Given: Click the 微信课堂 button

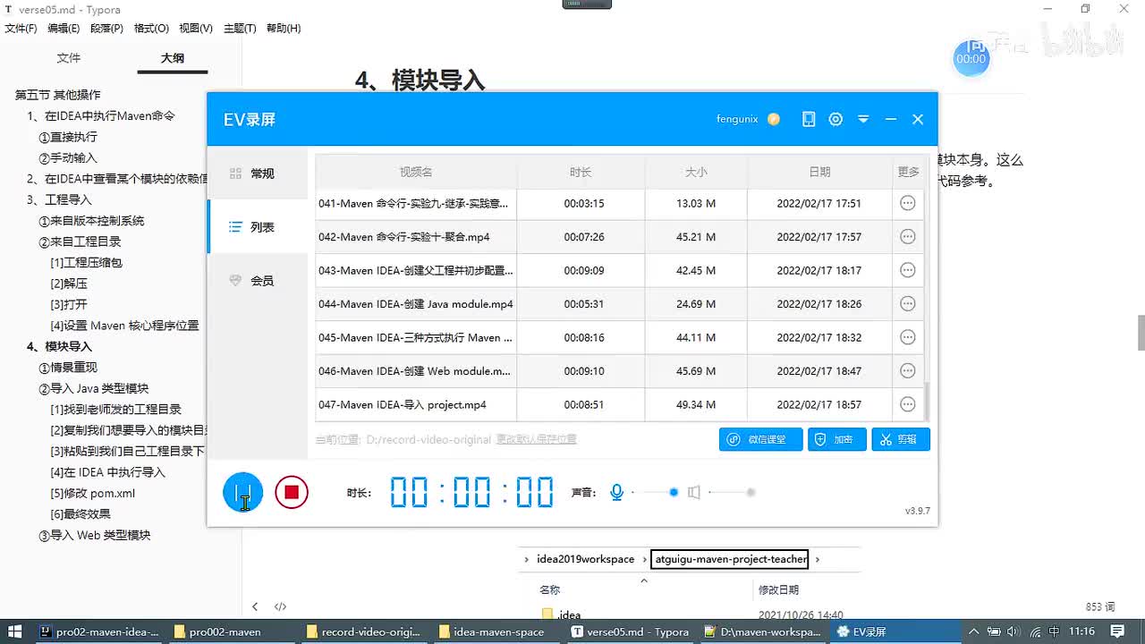Looking at the screenshot, I should (760, 439).
